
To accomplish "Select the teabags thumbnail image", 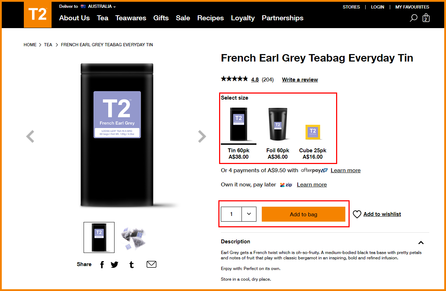I will tap(133, 237).
